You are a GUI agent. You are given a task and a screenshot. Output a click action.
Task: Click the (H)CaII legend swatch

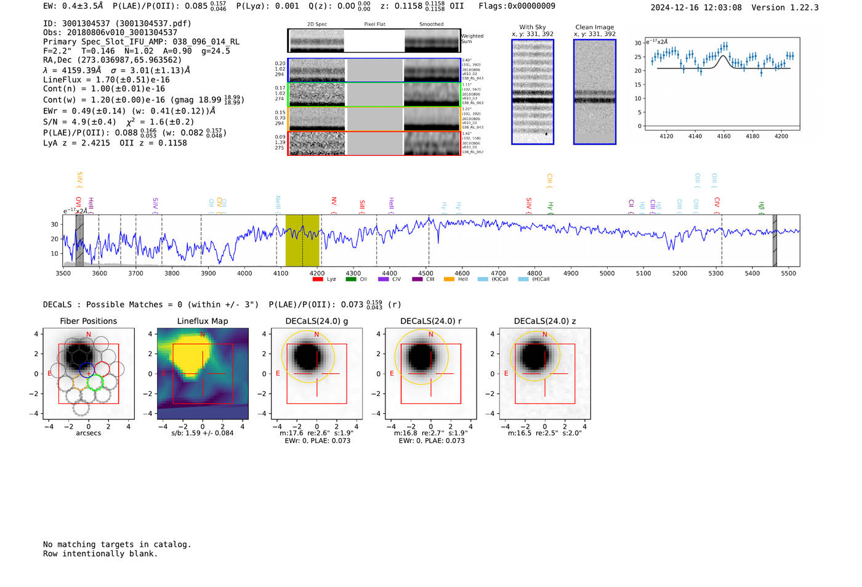pyautogui.click(x=523, y=279)
